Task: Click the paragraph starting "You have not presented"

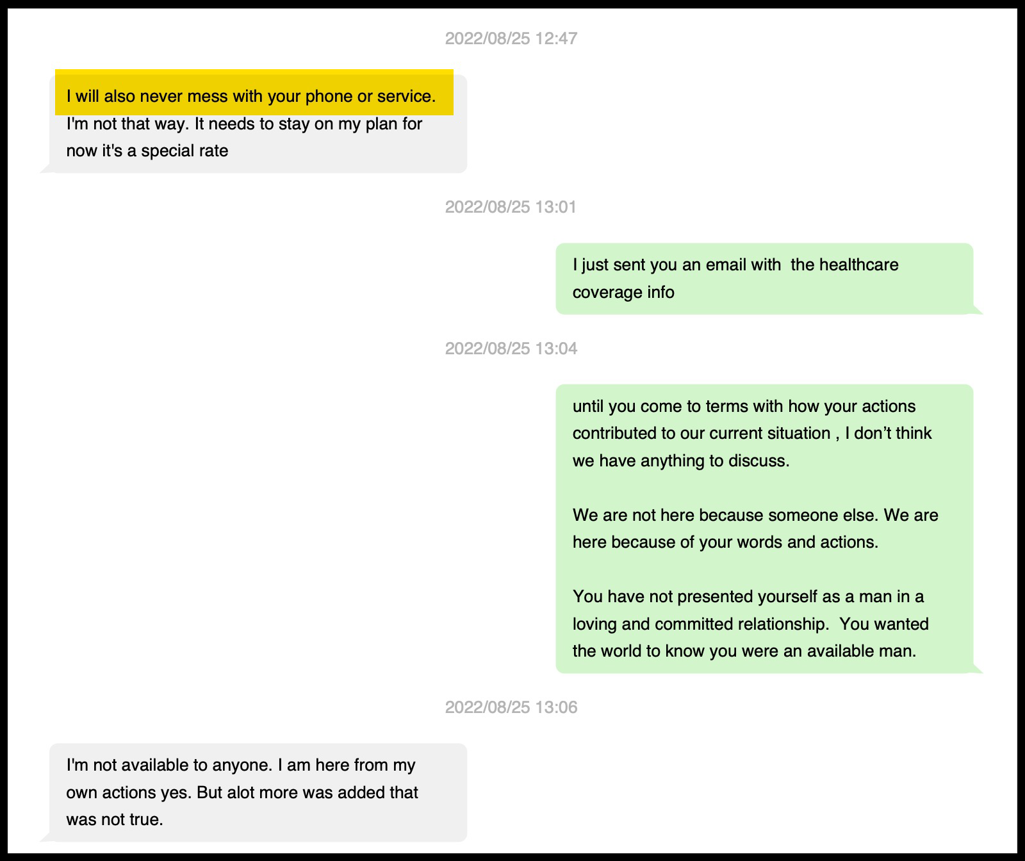Action: click(750, 623)
